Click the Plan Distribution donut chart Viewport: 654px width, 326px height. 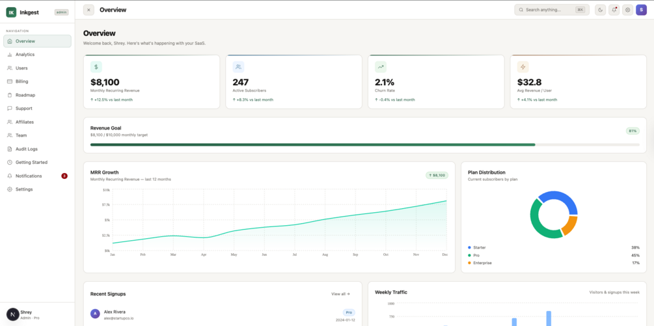(x=554, y=215)
